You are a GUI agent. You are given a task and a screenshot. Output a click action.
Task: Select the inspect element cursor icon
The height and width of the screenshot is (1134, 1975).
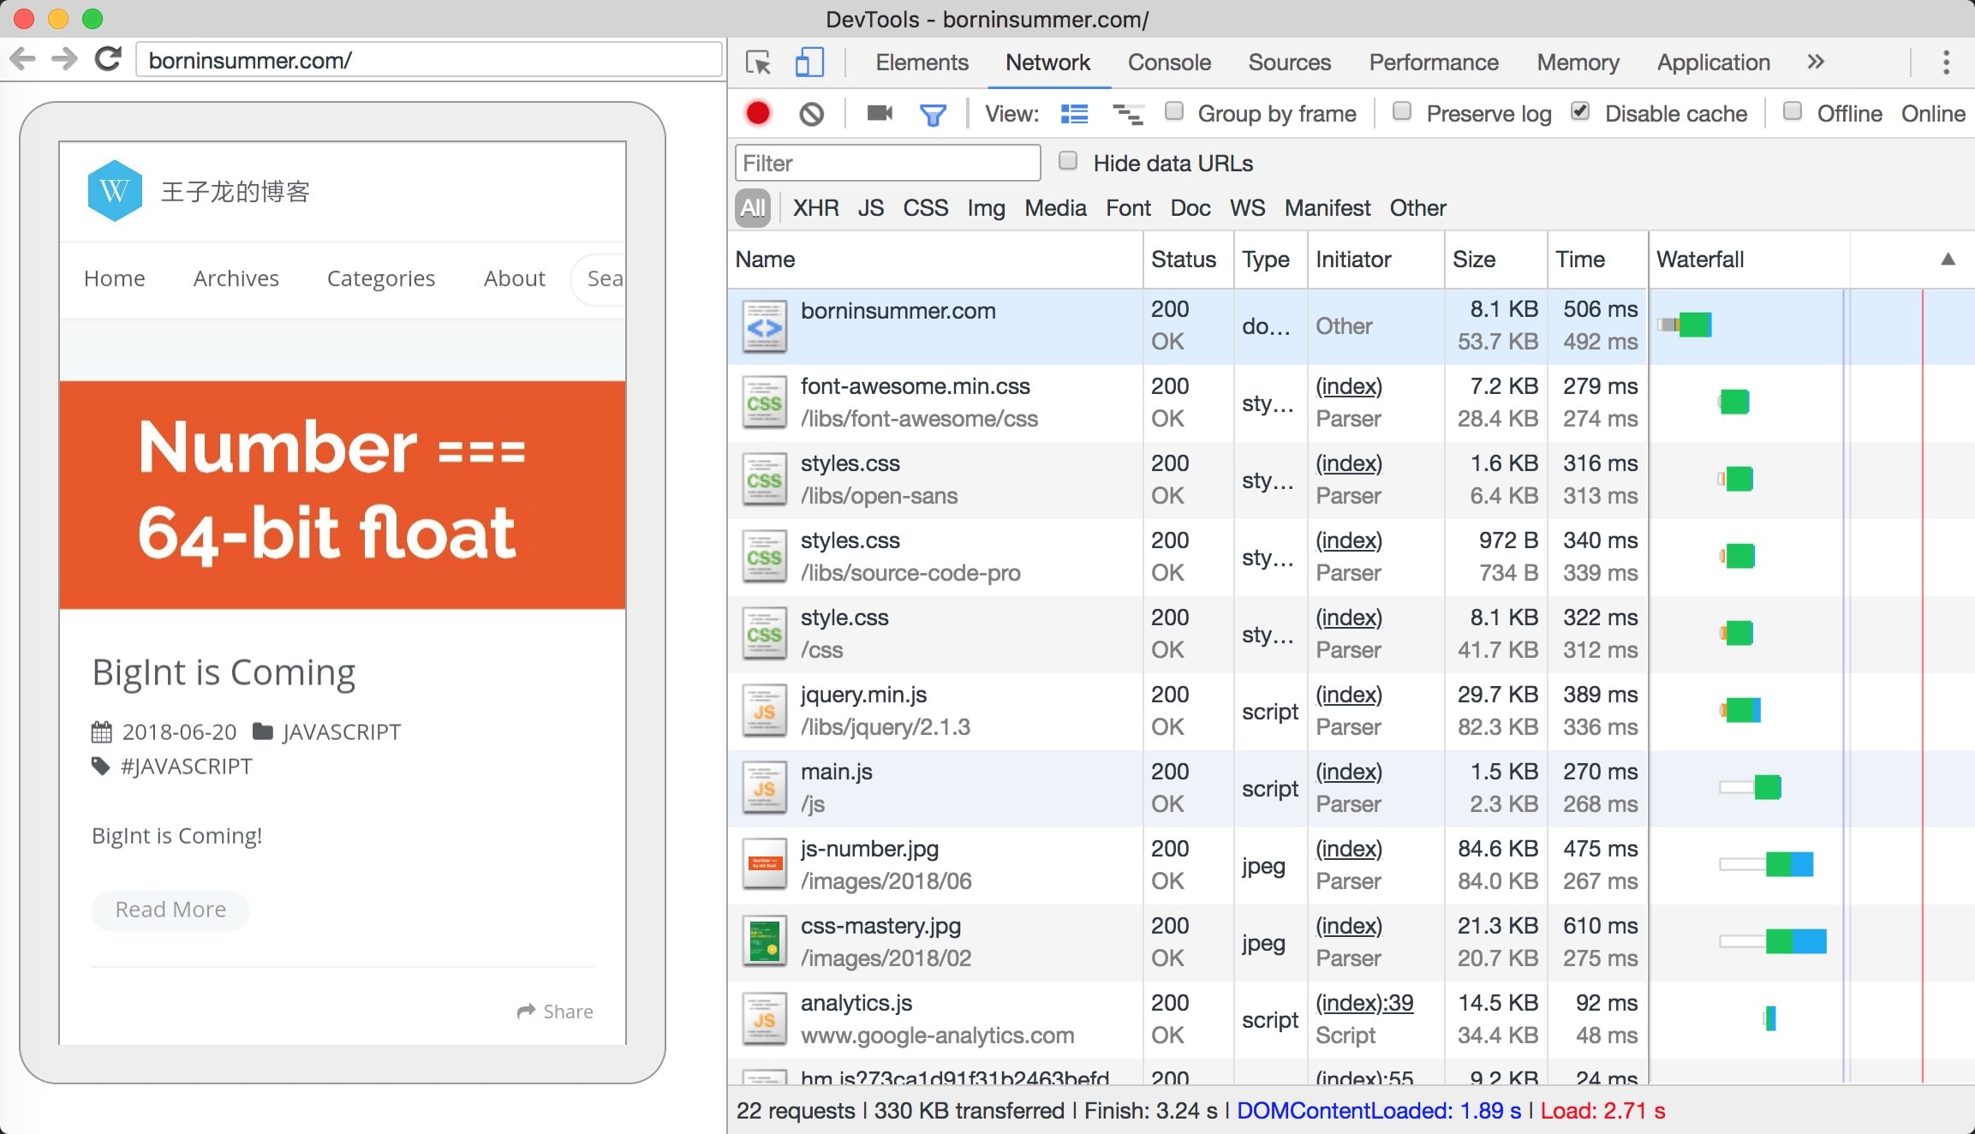pos(758,63)
